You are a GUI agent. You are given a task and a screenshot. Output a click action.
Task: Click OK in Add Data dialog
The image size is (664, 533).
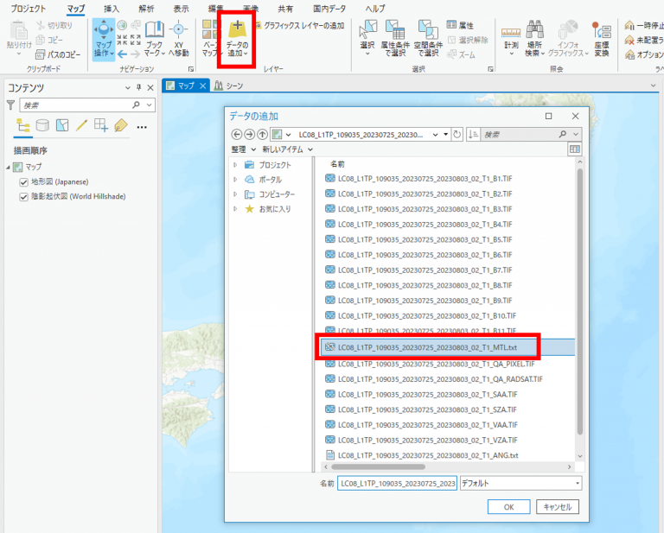(508, 507)
